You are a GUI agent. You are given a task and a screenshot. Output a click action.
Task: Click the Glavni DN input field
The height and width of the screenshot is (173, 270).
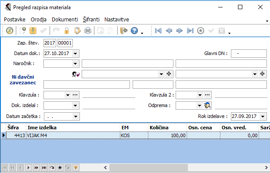tap(249, 54)
